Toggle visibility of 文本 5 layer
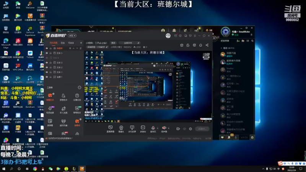The width and height of the screenshot is (306, 172). [47, 53]
